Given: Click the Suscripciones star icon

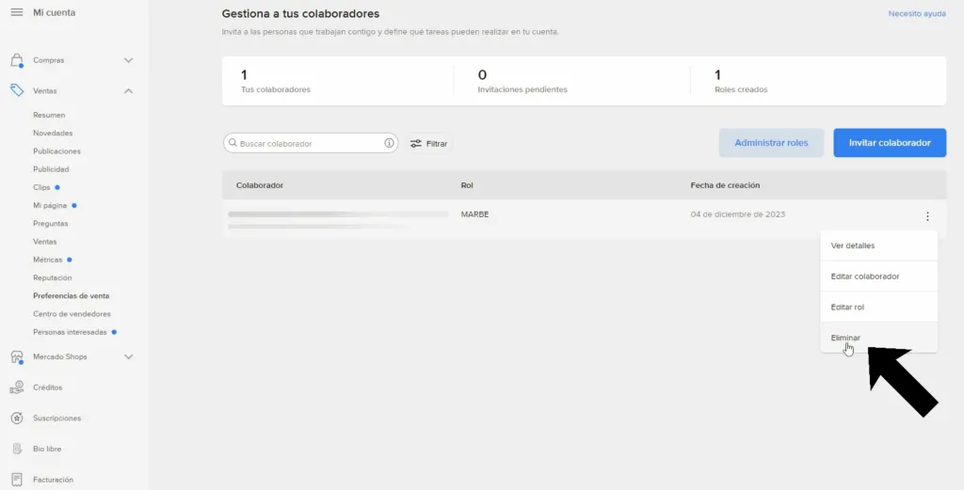Looking at the screenshot, I should tap(17, 419).
